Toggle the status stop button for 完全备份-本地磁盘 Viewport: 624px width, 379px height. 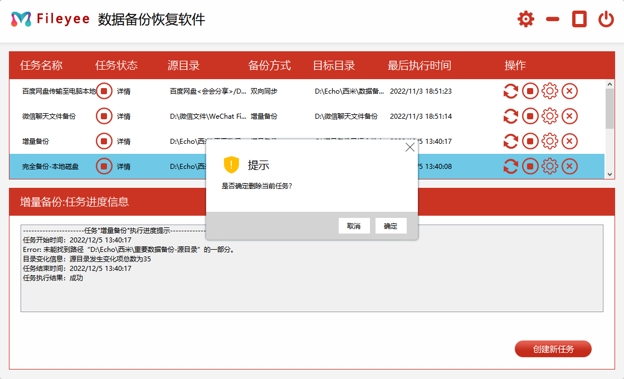click(104, 166)
